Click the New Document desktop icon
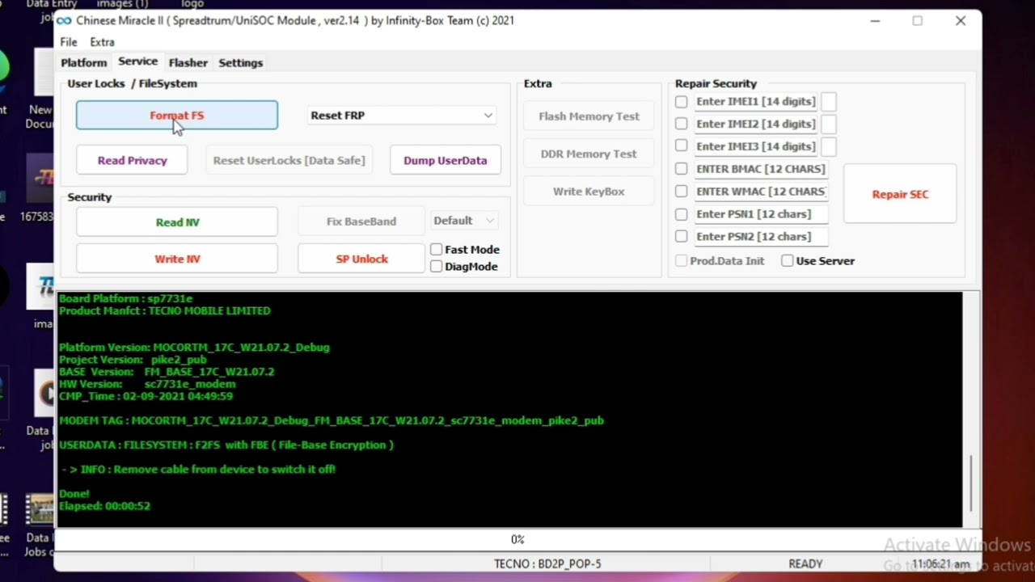The width and height of the screenshot is (1035, 582). [39, 89]
